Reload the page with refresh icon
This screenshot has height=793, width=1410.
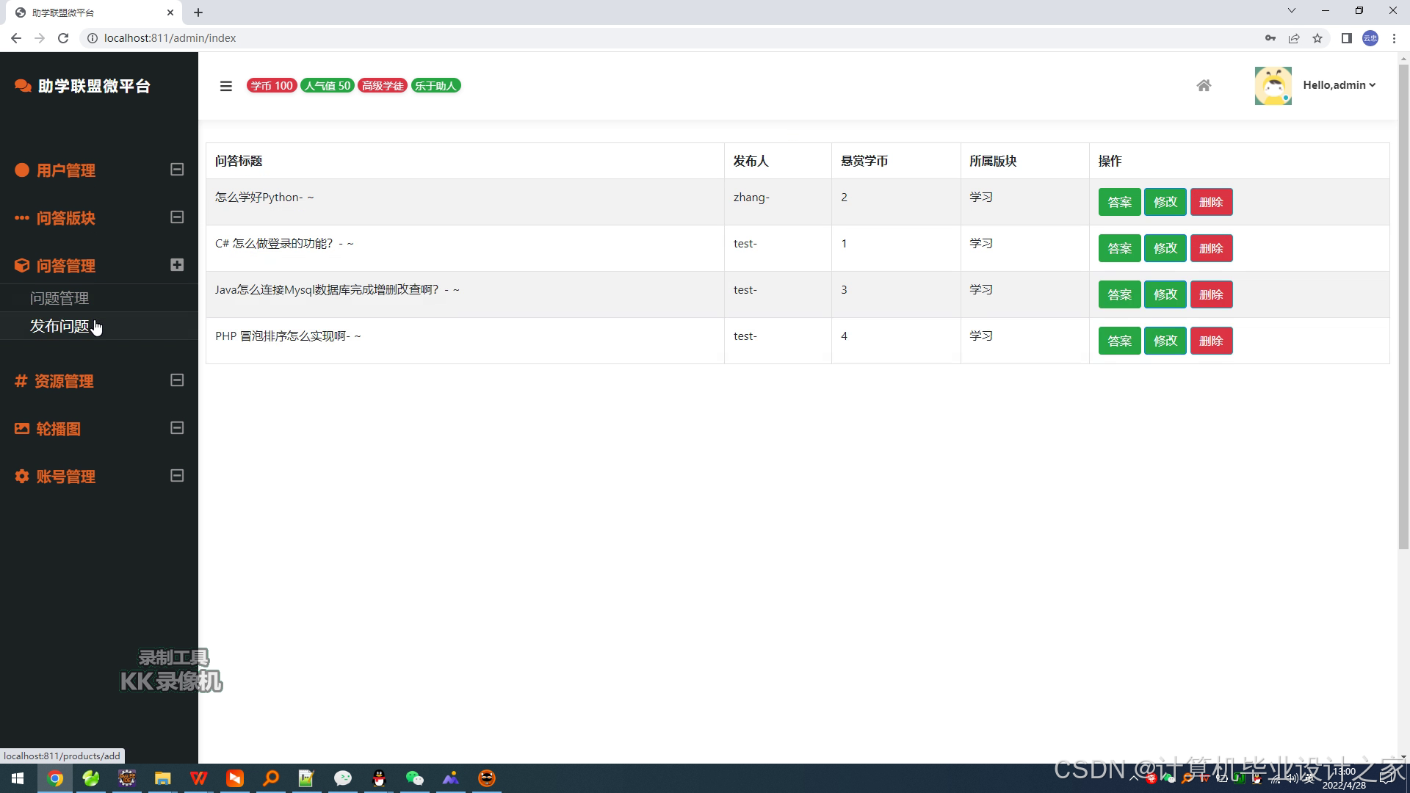click(x=63, y=38)
